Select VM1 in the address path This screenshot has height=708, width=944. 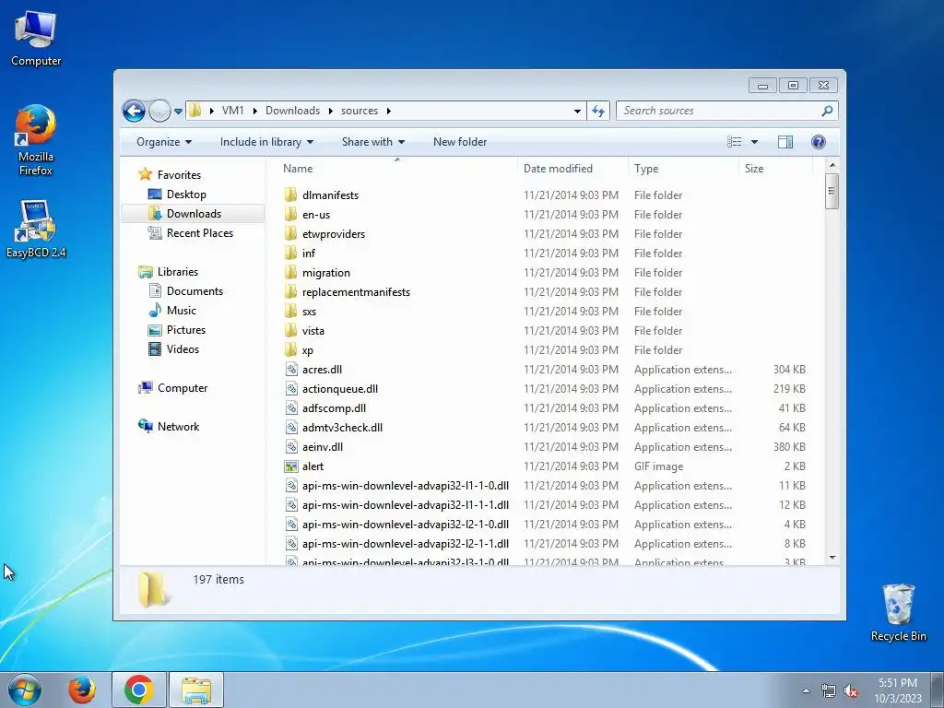[233, 111]
